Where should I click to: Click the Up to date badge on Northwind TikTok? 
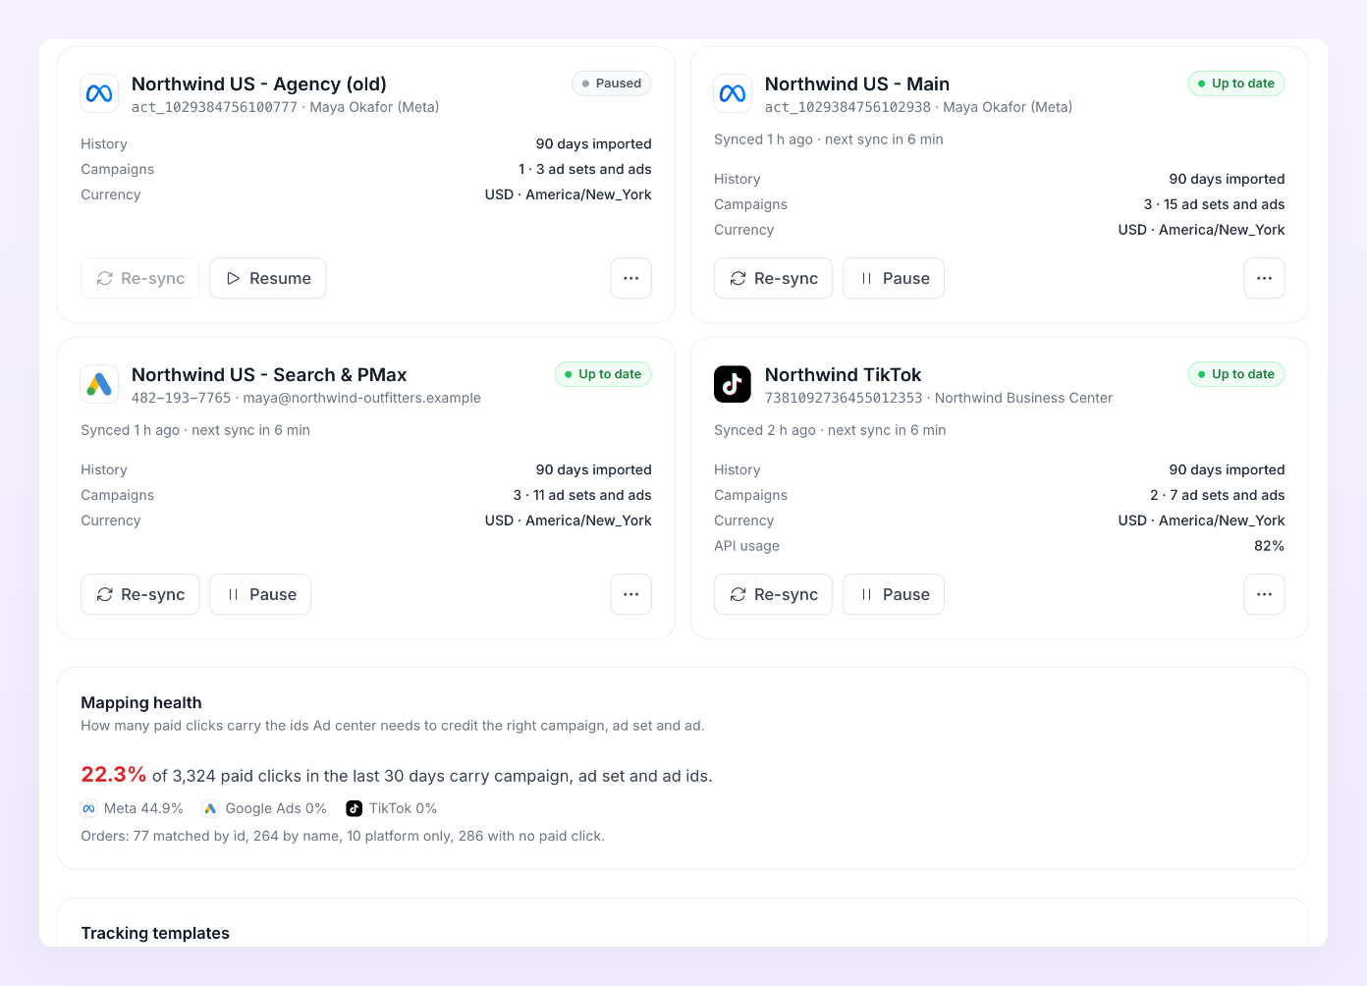(1236, 374)
